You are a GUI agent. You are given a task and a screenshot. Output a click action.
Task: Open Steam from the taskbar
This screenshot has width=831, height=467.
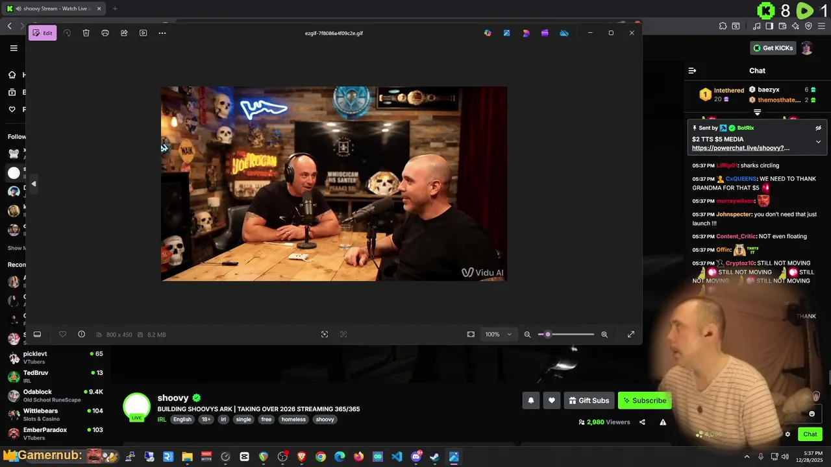point(434,457)
